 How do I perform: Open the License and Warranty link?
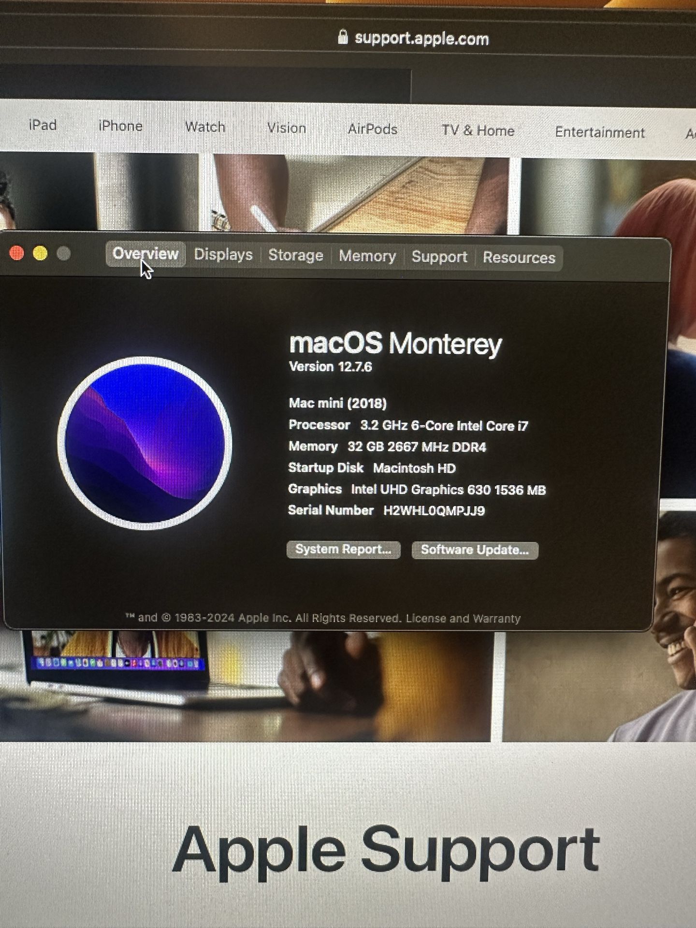click(463, 619)
